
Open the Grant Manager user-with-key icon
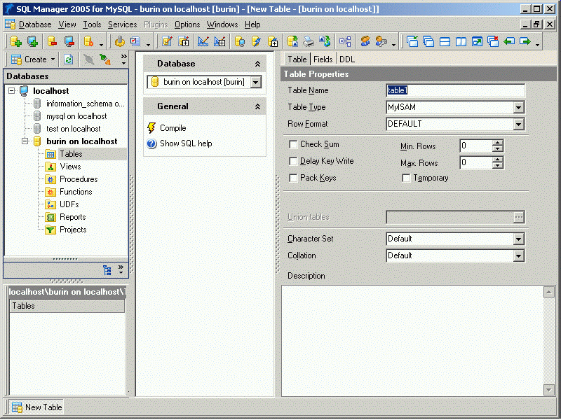pos(381,41)
